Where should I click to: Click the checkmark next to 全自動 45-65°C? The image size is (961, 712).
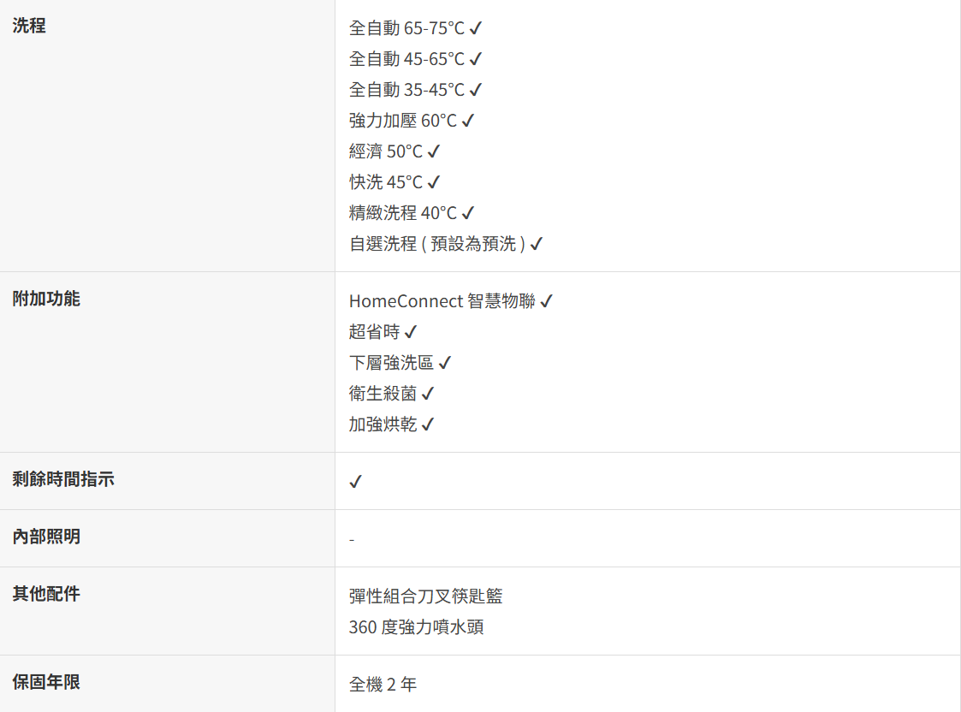coord(476,59)
